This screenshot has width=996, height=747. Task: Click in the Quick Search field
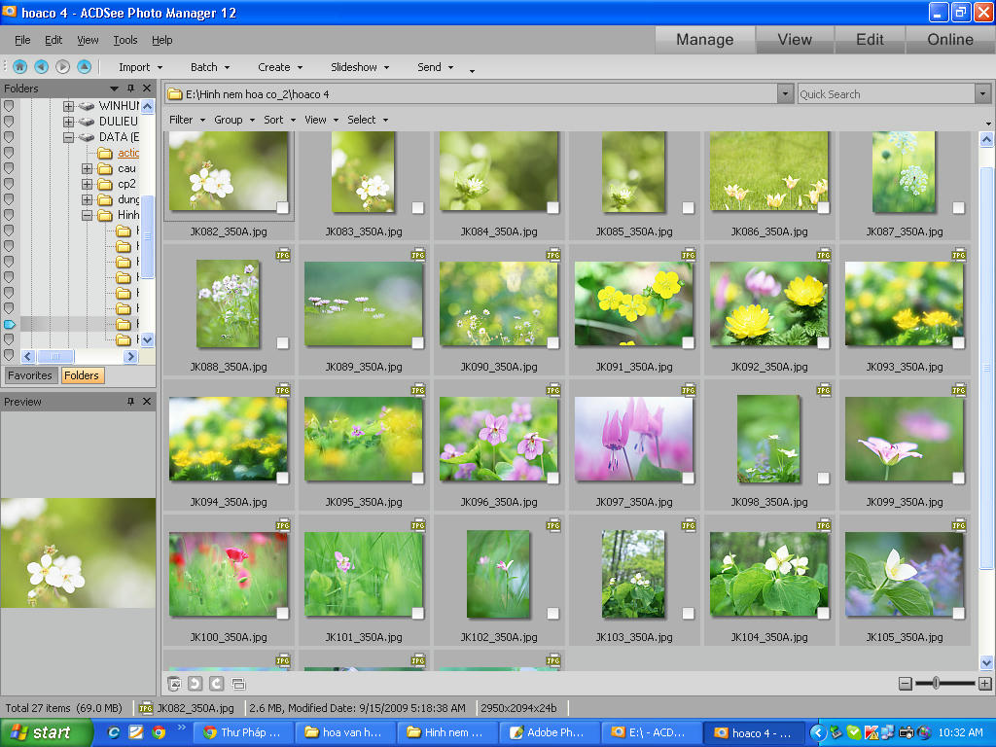pos(886,94)
